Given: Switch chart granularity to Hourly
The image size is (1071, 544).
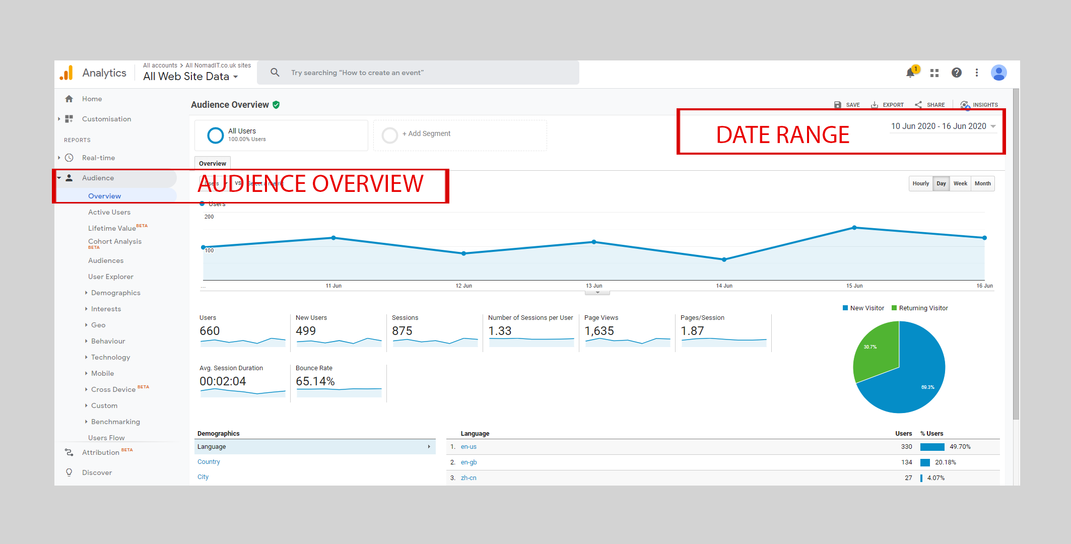Looking at the screenshot, I should [920, 184].
